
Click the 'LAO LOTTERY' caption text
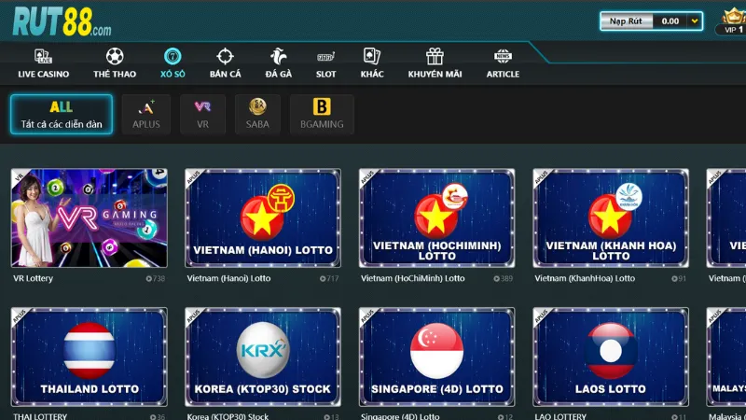(560, 416)
